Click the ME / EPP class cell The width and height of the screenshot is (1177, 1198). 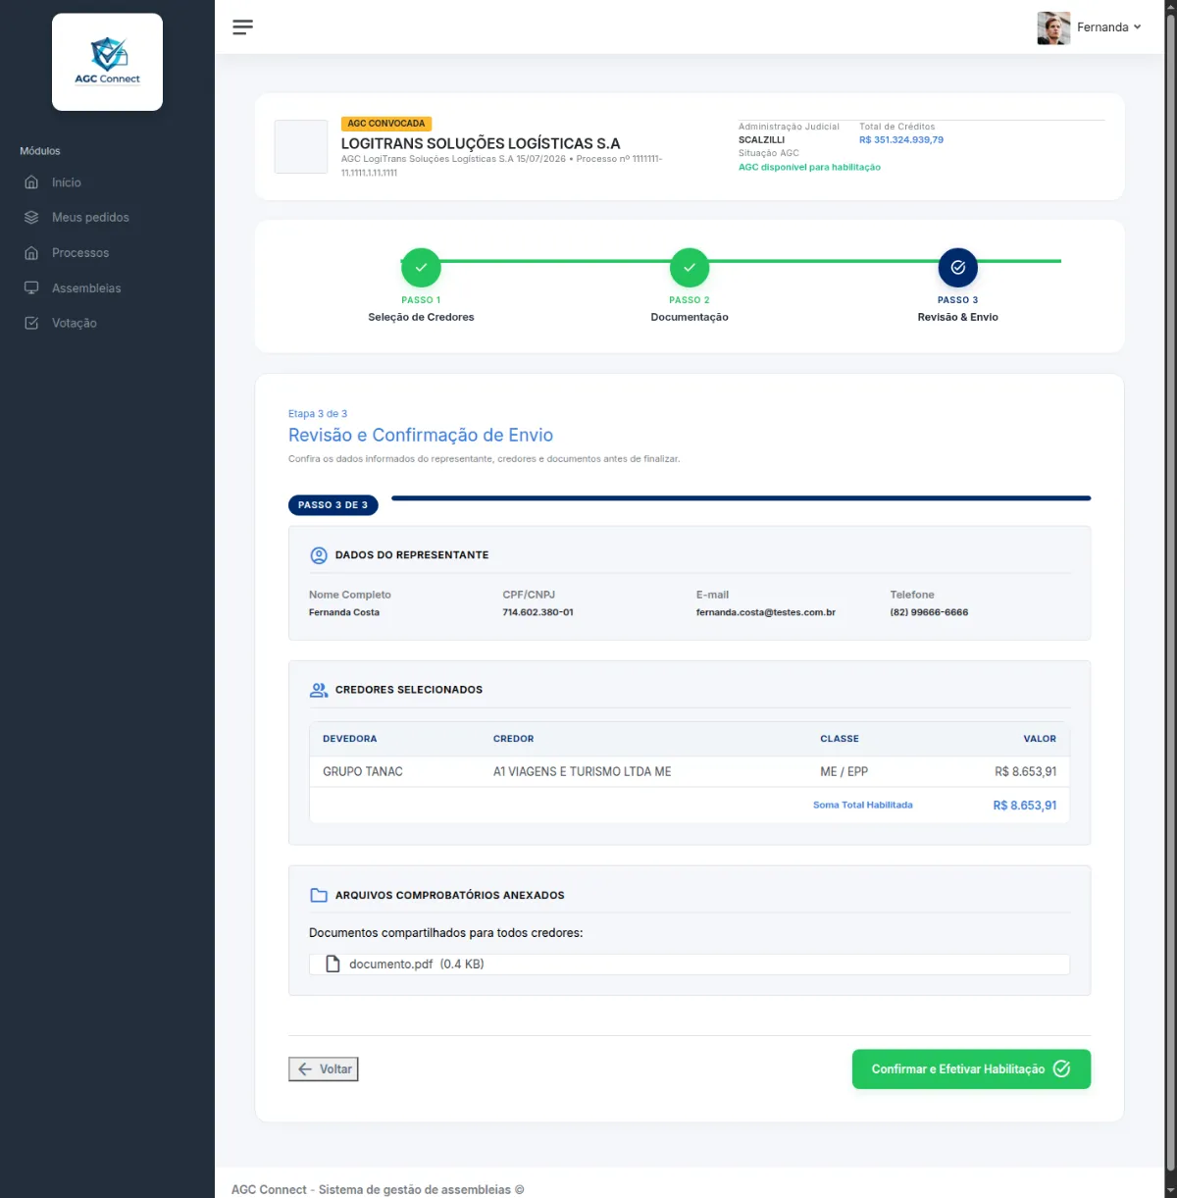tap(844, 772)
